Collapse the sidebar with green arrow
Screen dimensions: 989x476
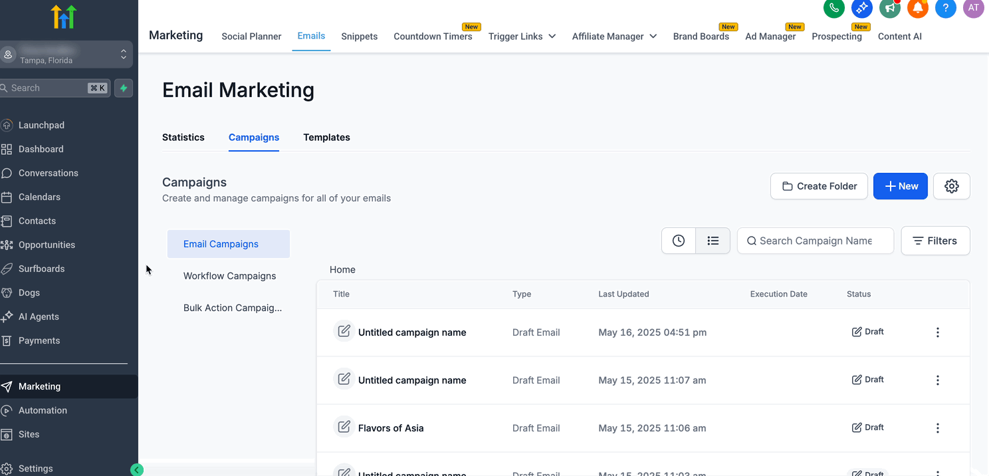click(x=137, y=470)
